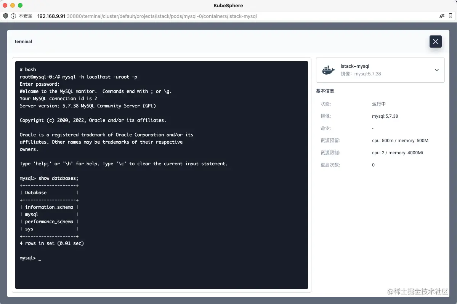
Task: Click the sys database row
Action: click(49, 229)
